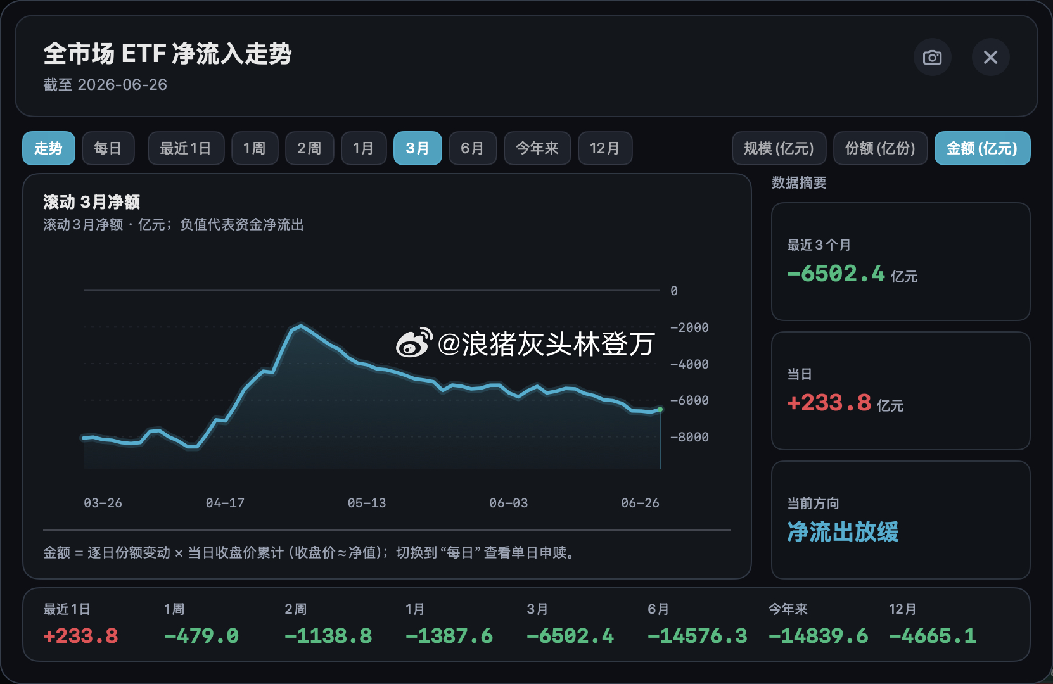Viewport: 1053px width, 684px height.
Task: Choose the 份额 (亿份) metric
Action: tap(881, 148)
